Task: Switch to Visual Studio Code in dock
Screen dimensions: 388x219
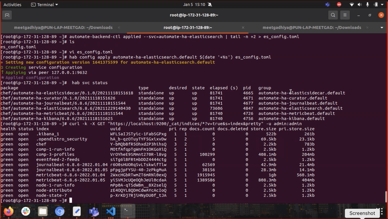Action: coord(111,211)
